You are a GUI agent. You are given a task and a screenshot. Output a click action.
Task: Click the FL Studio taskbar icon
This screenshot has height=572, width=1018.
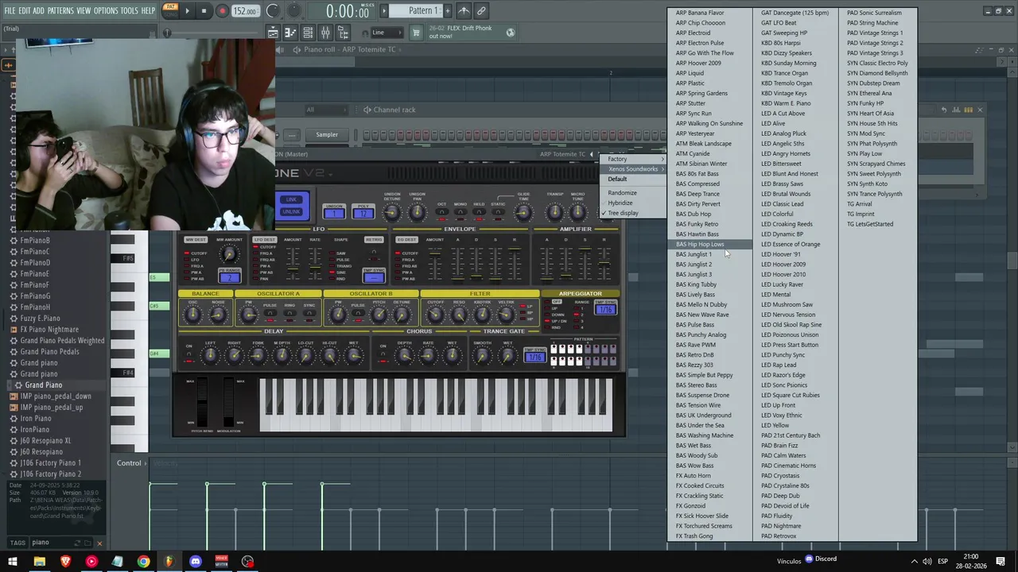pos(169,562)
